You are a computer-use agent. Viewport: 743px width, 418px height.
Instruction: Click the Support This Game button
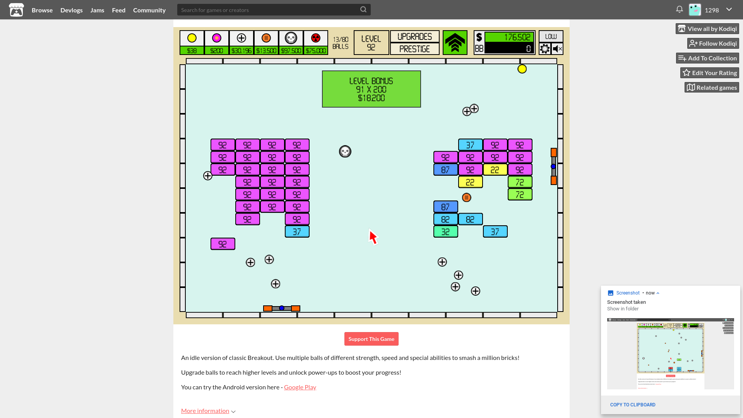pos(371,339)
